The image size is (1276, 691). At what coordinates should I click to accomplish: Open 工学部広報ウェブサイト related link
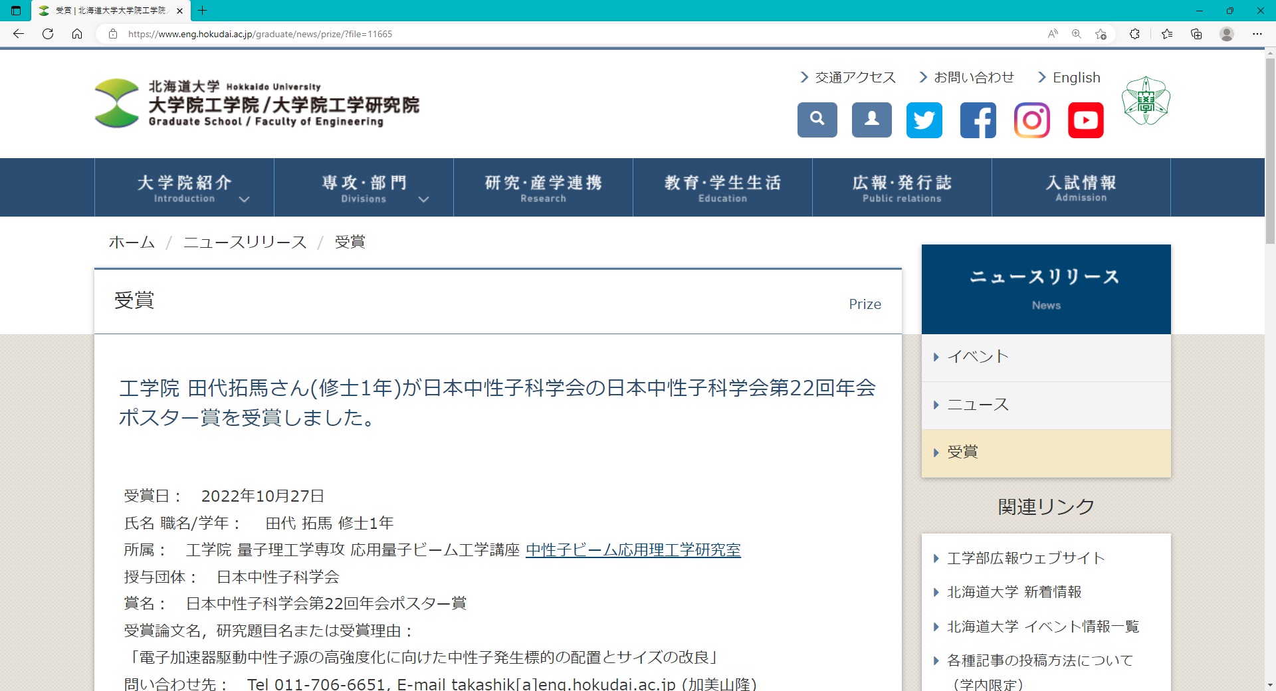click(x=1025, y=558)
